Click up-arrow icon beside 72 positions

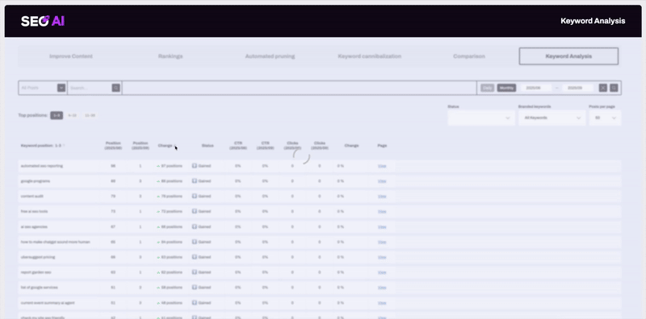pyautogui.click(x=158, y=212)
